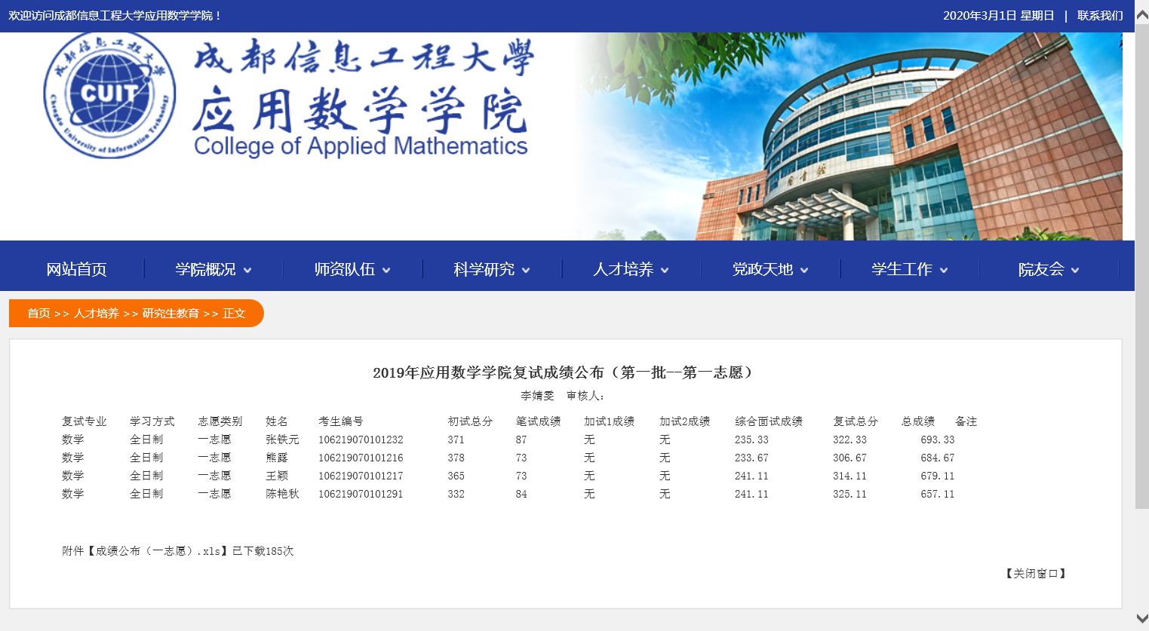Open the 人才培养 navigation menu
Screen dimensions: 1149x631
[x=623, y=269]
